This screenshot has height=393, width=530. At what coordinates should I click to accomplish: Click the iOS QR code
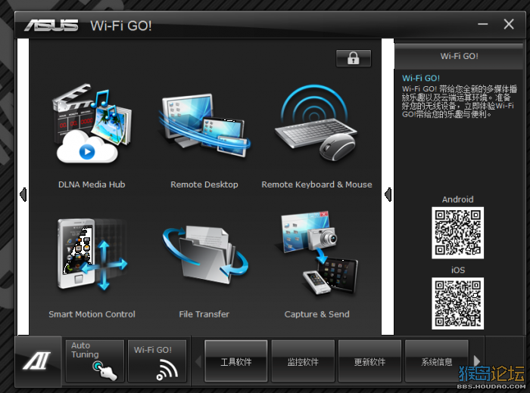pos(457,303)
